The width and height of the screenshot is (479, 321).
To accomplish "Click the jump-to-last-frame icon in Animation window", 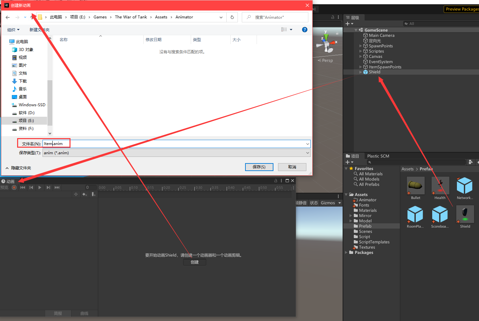I will point(57,187).
